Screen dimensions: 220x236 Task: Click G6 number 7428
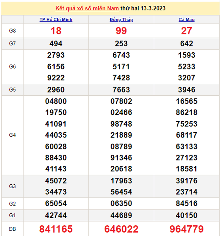pyautogui.click(x=121, y=78)
